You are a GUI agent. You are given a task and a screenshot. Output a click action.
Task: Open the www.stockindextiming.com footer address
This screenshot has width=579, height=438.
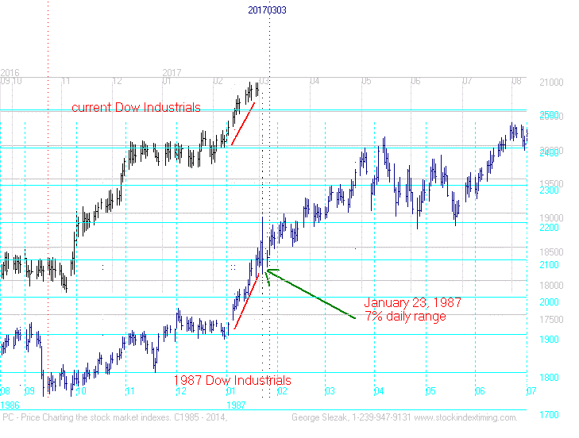pyautogui.click(x=465, y=417)
